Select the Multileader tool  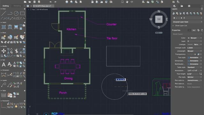point(4,85)
